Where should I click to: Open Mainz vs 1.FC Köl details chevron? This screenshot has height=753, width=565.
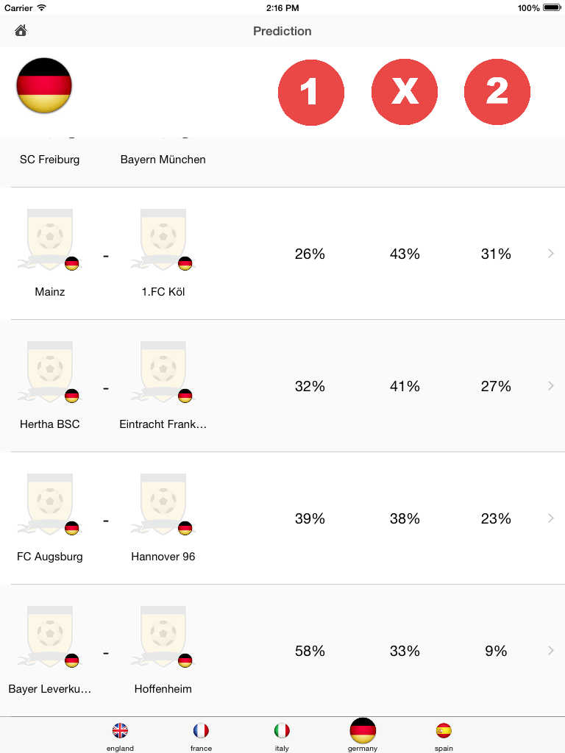pos(551,254)
